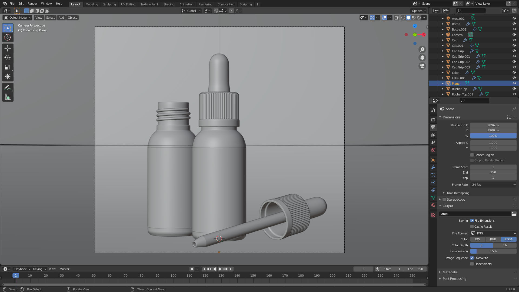This screenshot has height=292, width=519.
Task: Open the Object Constraints properties tab
Action: click(433, 190)
